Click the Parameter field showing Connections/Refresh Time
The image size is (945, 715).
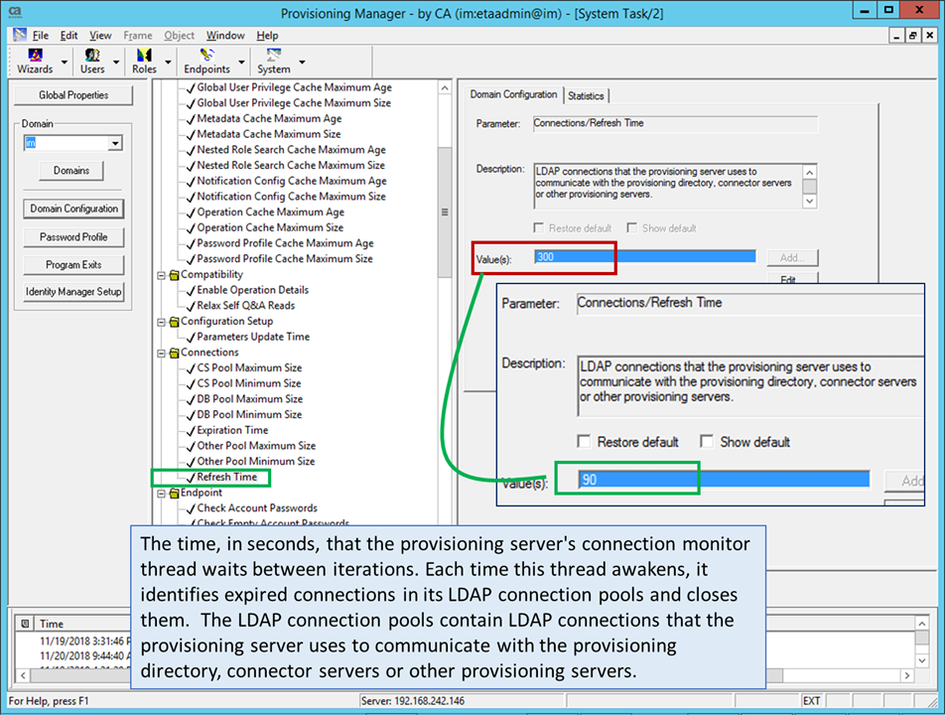(x=675, y=123)
